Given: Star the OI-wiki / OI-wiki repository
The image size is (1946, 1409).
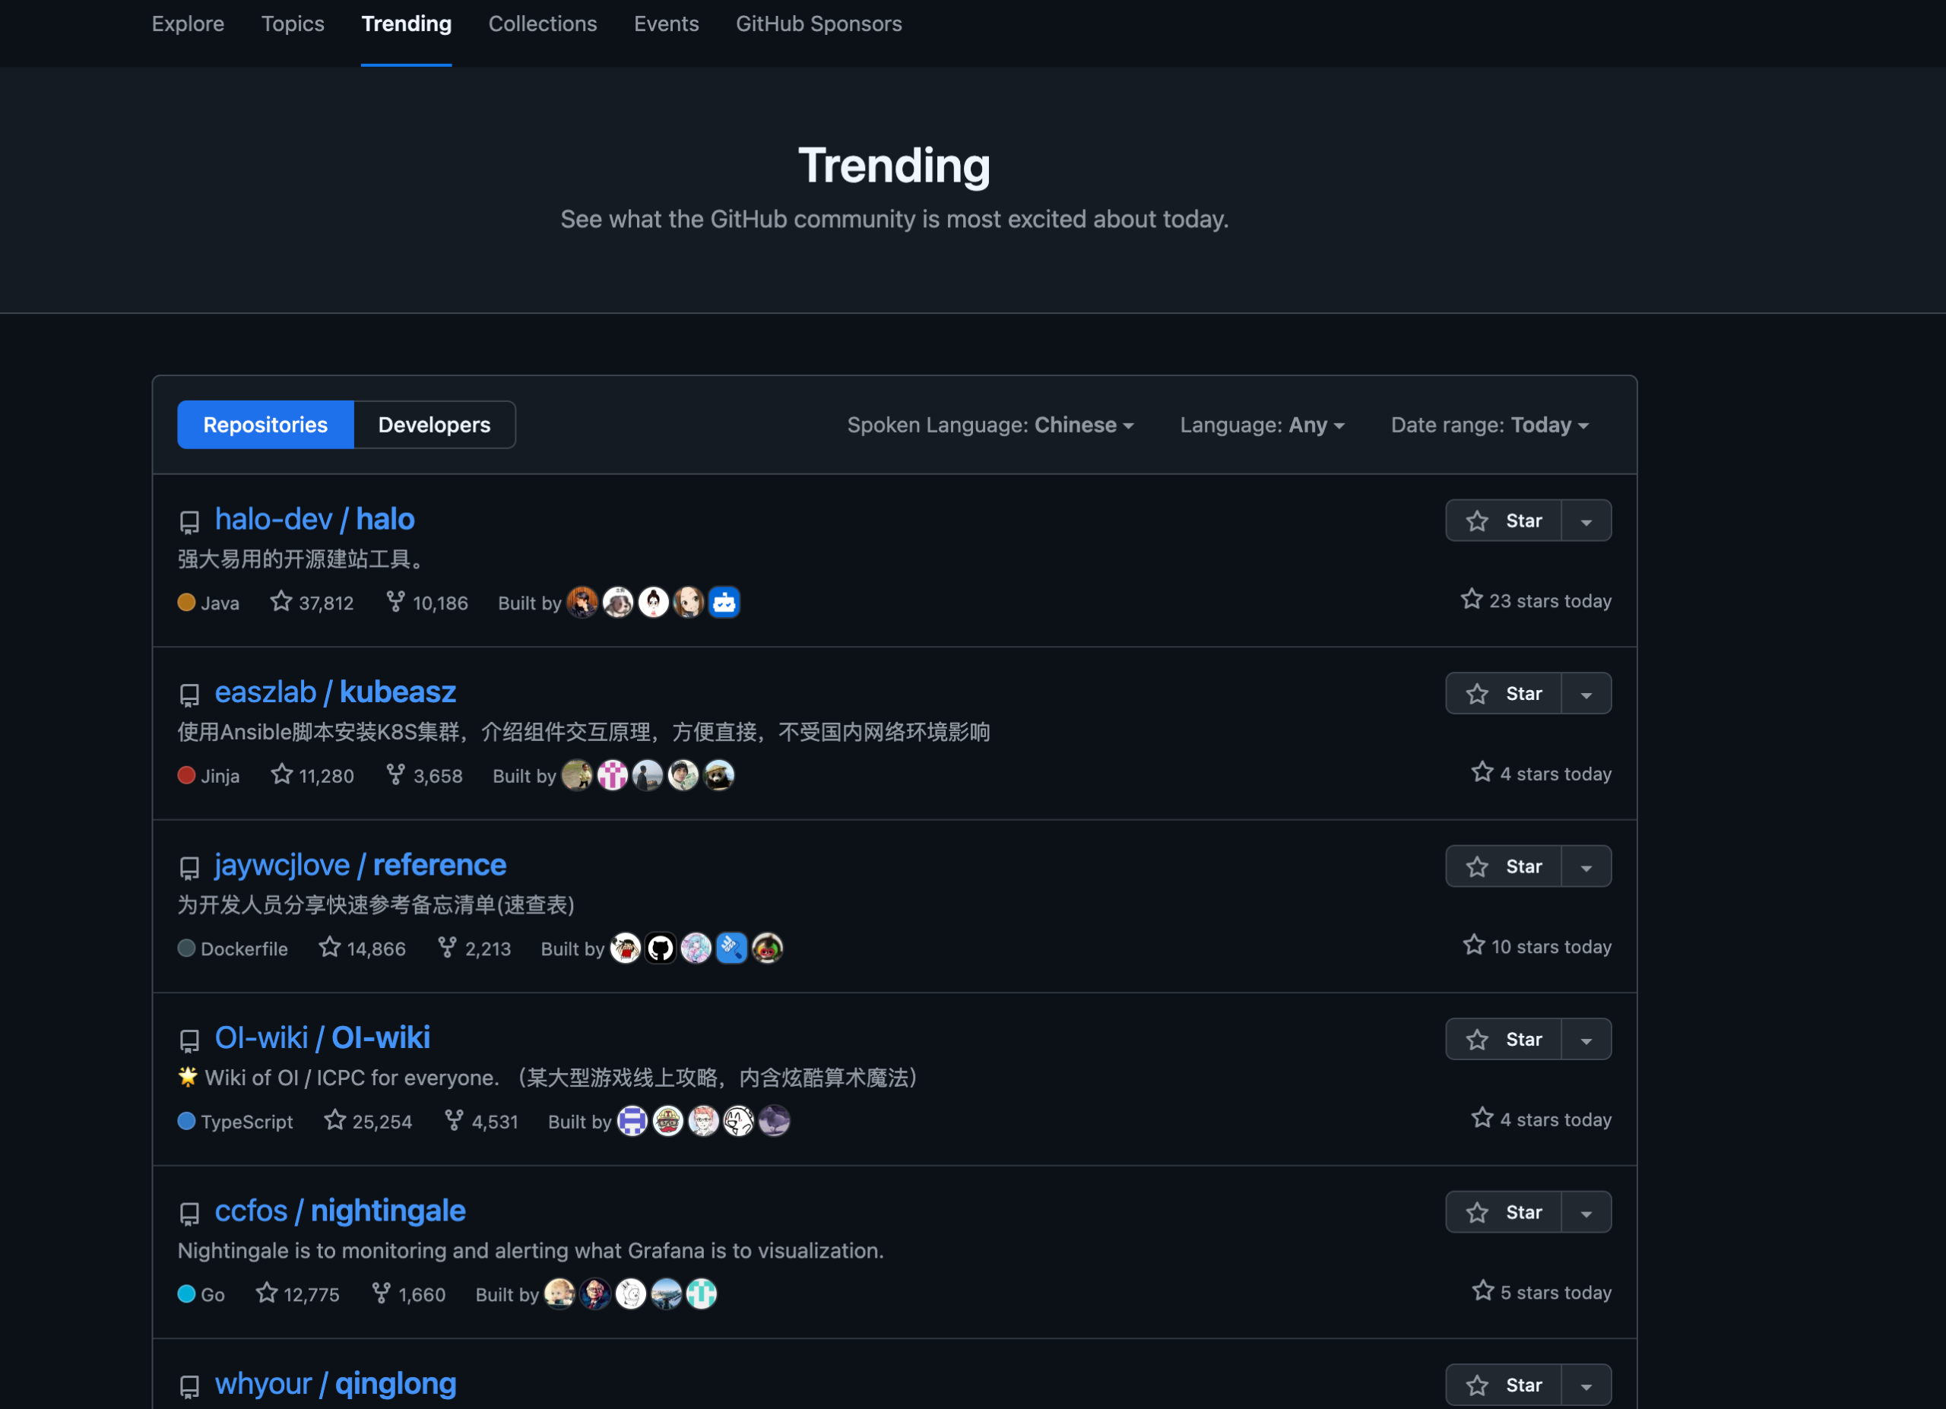Looking at the screenshot, I should pos(1504,1040).
